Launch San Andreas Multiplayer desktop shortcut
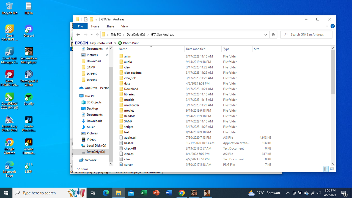Viewport: 352px width, 198px height. pyautogui.click(x=29, y=55)
